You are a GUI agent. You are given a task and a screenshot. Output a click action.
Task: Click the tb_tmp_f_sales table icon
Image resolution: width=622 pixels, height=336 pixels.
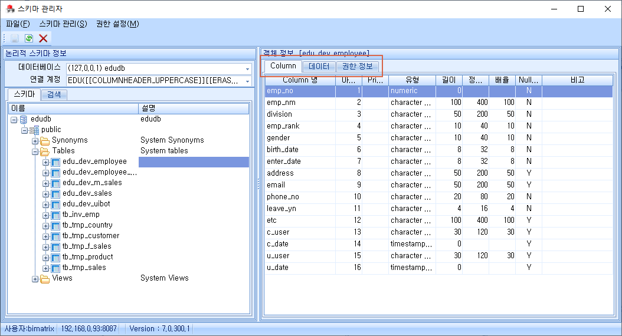tap(55, 247)
